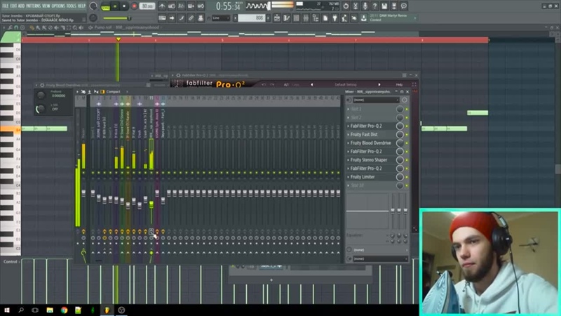The height and width of the screenshot is (316, 561).
Task: Open the Fruity Limiter effect slot
Action: pyautogui.click(x=372, y=177)
